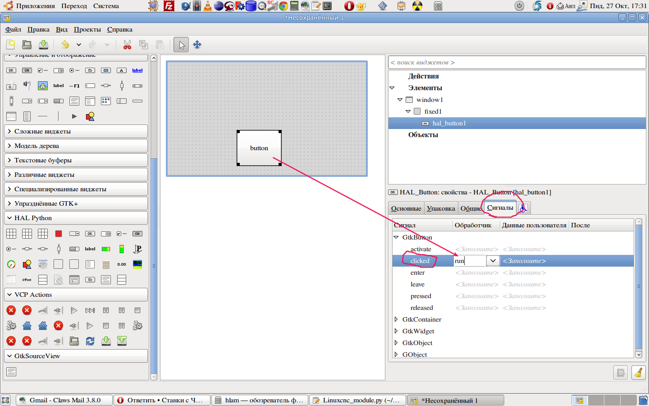Choose the HAL gauge meter widget

tap(11, 264)
